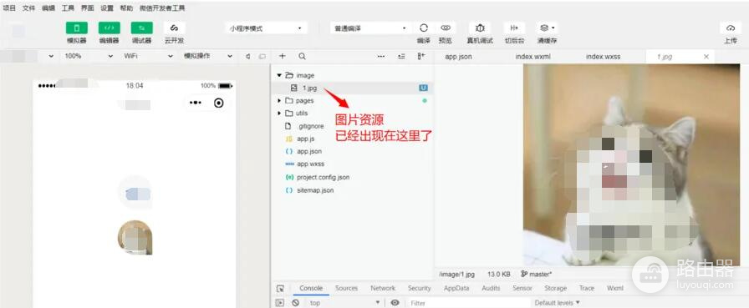Click the /image/1.jpg path in status bar
Image resolution: width=749 pixels, height=308 pixels.
pyautogui.click(x=456, y=274)
